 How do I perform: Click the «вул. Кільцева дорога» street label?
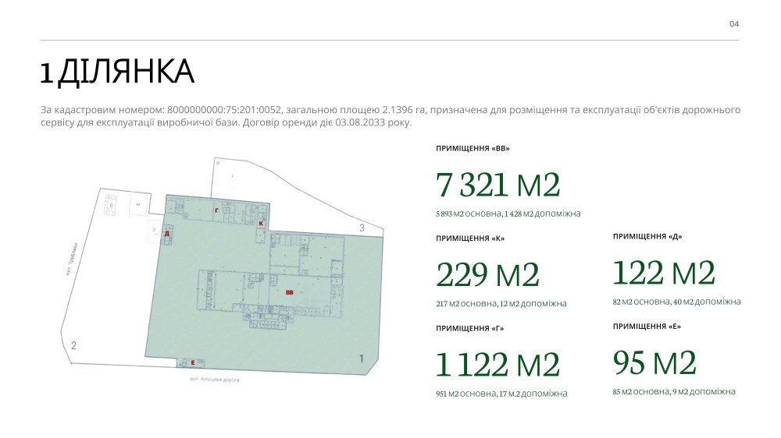[214, 380]
